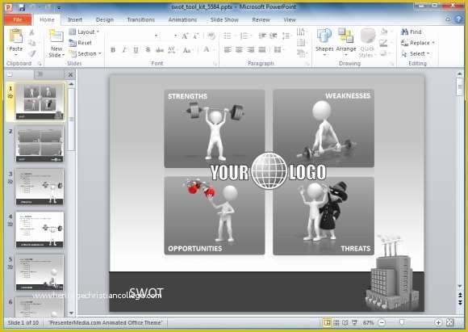Viewport: 468px width, 332px height.
Task: Select slide 4 thumbnail
Action: (40, 229)
